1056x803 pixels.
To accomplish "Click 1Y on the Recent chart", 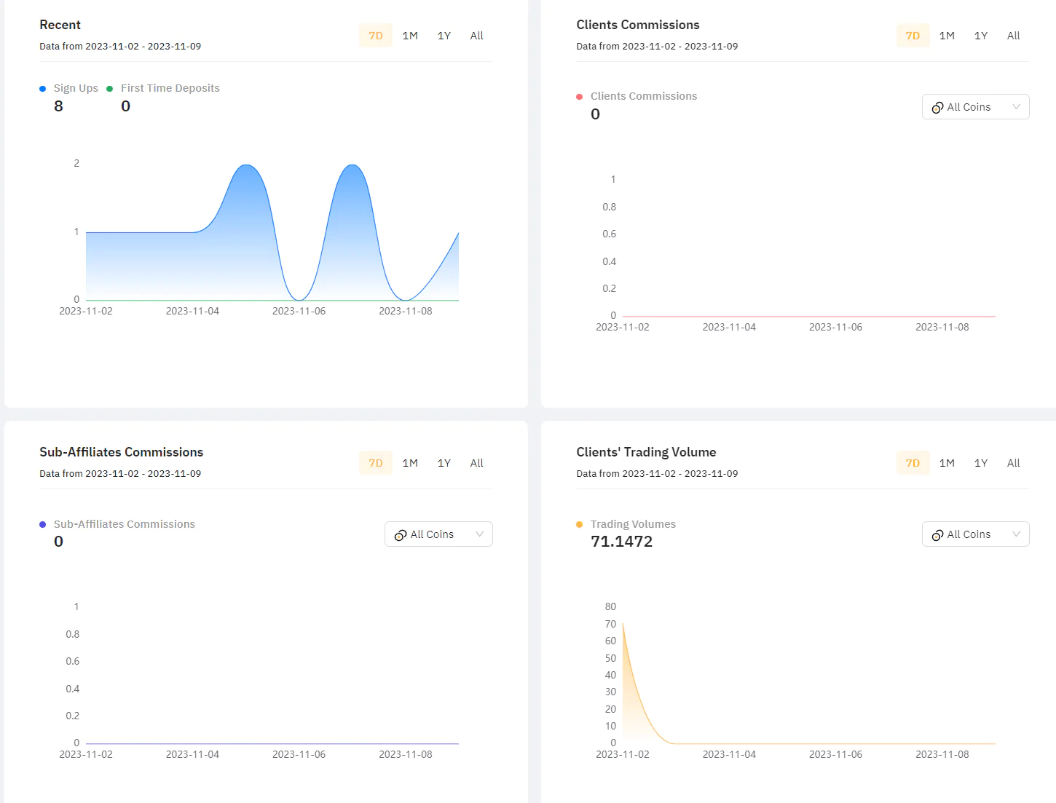I will (444, 35).
